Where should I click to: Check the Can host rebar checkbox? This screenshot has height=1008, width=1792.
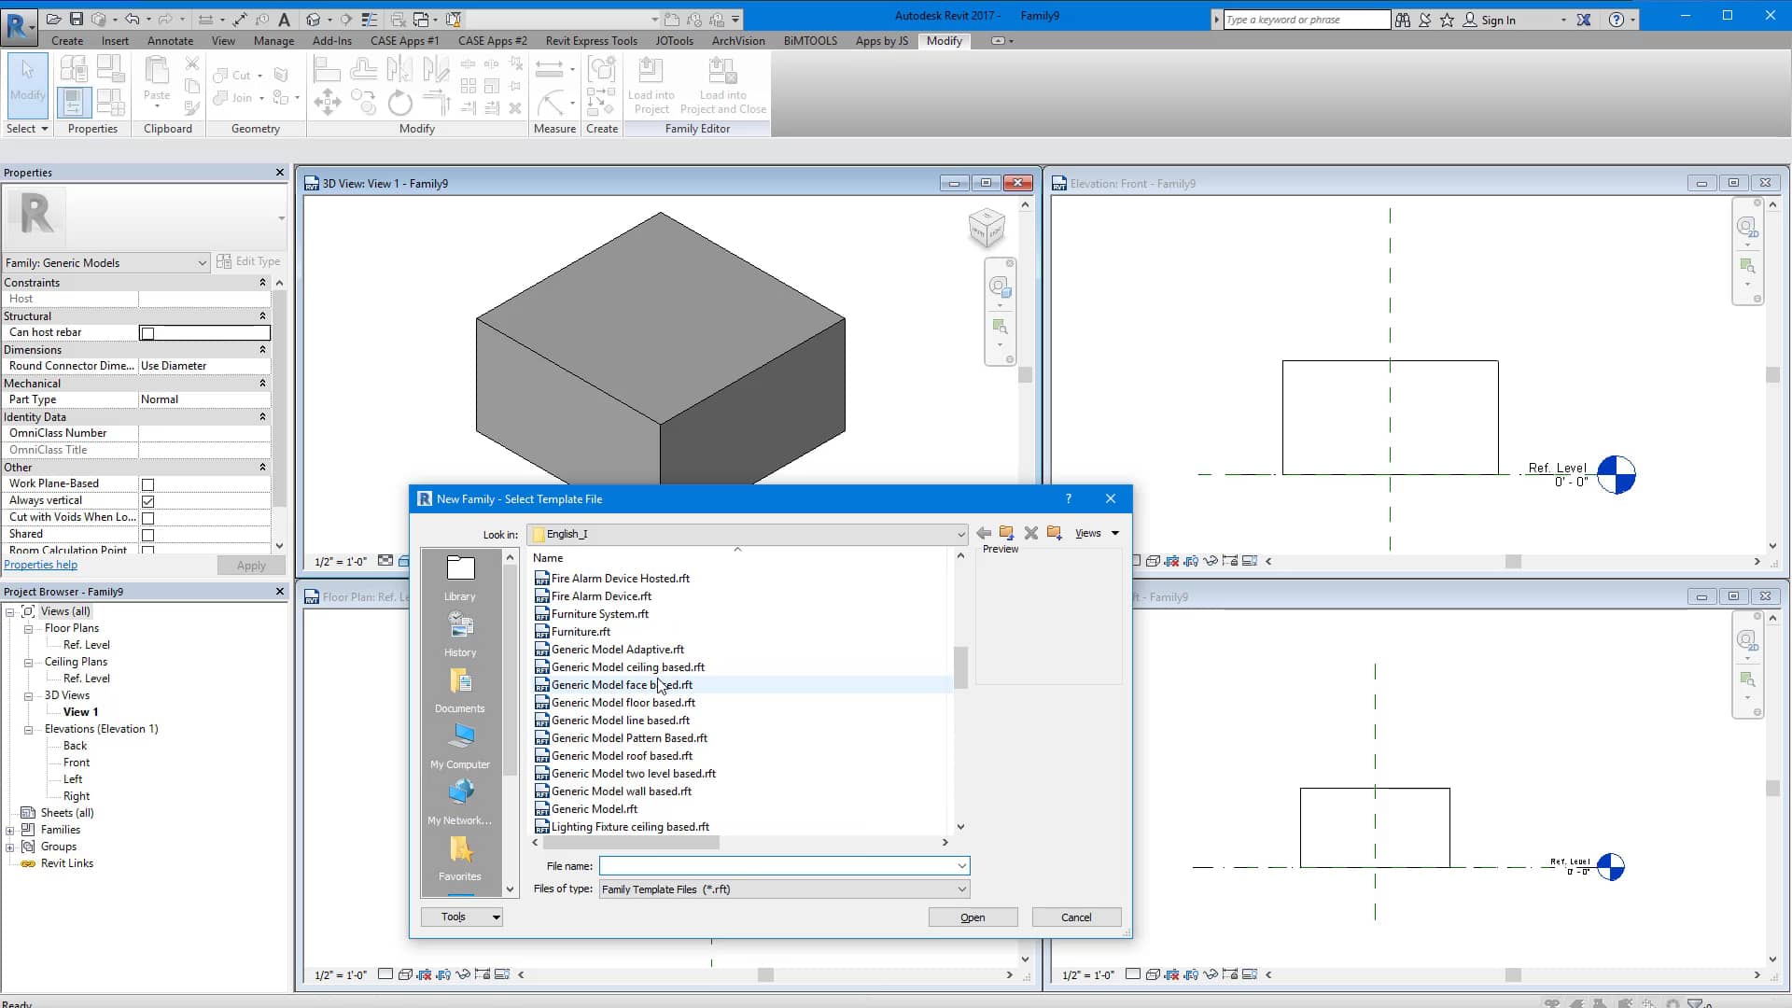147,333
